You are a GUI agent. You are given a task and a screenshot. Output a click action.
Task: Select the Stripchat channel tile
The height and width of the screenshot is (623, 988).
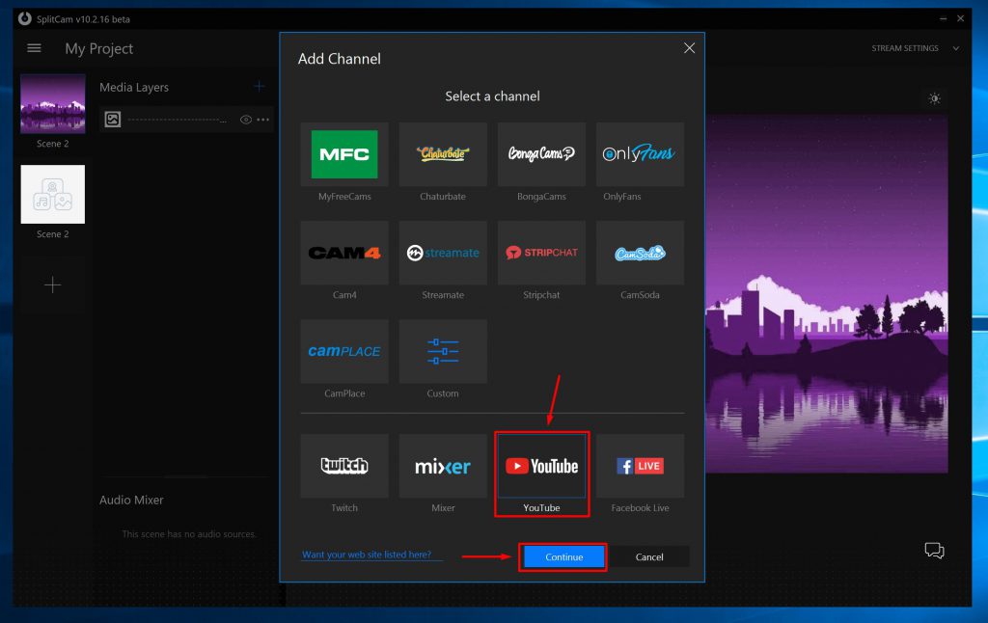coord(541,253)
